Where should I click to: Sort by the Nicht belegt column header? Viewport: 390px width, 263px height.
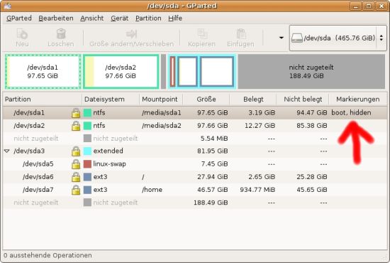(303, 100)
